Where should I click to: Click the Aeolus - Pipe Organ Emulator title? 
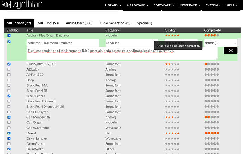coord(48,36)
